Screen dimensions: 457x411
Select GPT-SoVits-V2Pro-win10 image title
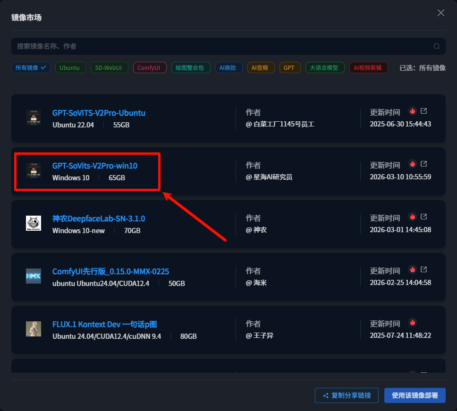pyautogui.click(x=95, y=166)
